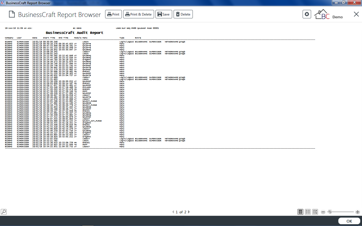Select page view with thumbnail sidebar
The width and height of the screenshot is (362, 226).
tap(315, 212)
